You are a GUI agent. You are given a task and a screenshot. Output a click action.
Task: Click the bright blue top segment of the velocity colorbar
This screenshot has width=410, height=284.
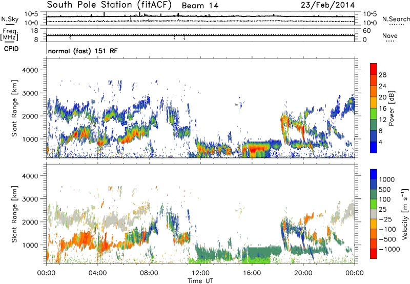[x=374, y=174]
